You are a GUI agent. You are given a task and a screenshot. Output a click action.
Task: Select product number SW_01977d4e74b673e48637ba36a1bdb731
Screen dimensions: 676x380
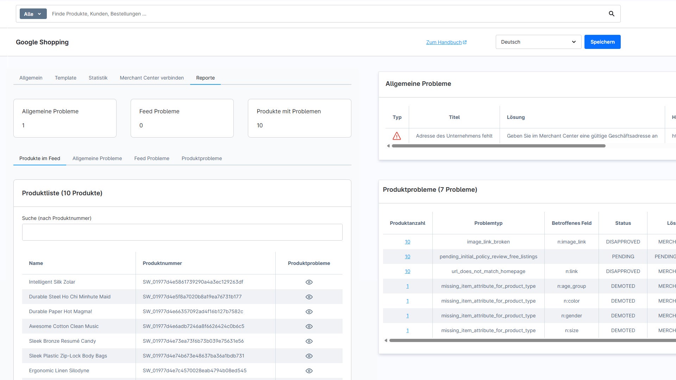tap(193, 356)
